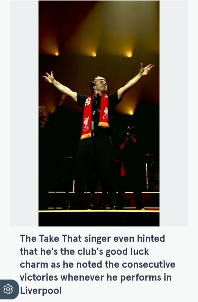This screenshot has height=302, width=198.
Task: Tap the microphone on the stand
Action: pos(92,83)
